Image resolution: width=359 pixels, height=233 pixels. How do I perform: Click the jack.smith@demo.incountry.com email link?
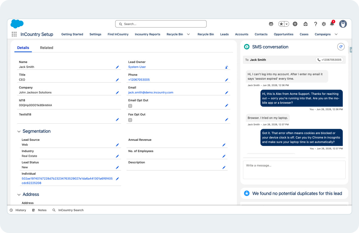(151, 93)
